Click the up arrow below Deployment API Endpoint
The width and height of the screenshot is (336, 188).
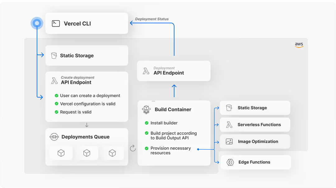pyautogui.click(x=174, y=91)
